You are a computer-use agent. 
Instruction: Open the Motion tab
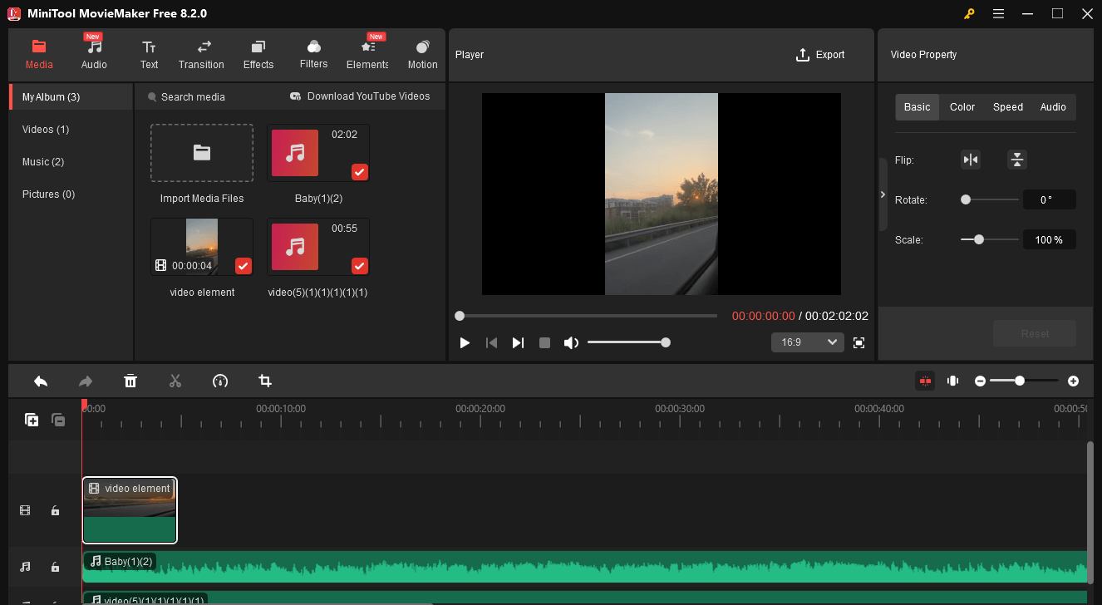[x=422, y=54]
